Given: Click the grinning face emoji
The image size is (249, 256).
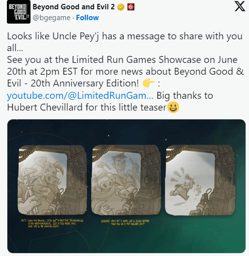Looking at the screenshot, I should [173, 107].
